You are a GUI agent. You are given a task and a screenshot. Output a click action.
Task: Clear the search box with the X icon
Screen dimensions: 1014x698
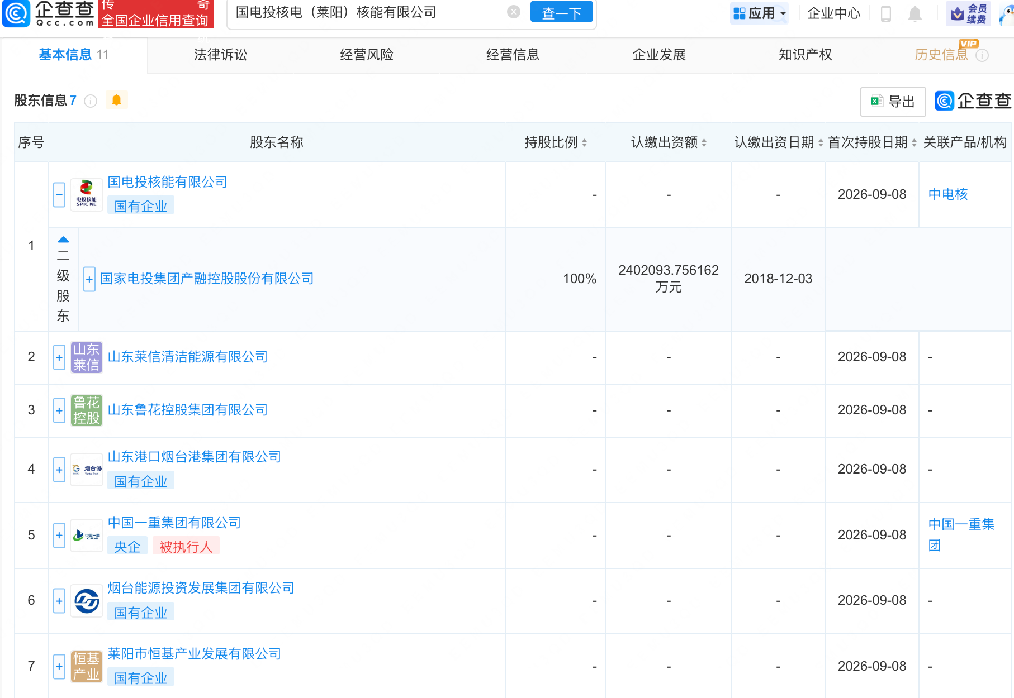[x=514, y=12]
